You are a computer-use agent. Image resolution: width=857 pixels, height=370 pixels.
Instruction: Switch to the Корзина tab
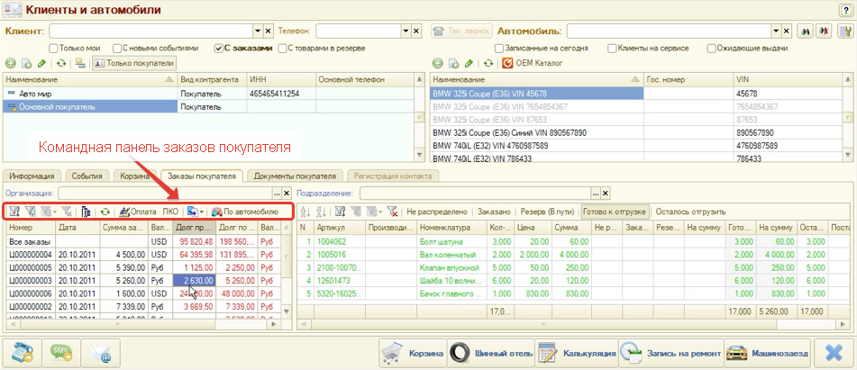(x=135, y=176)
